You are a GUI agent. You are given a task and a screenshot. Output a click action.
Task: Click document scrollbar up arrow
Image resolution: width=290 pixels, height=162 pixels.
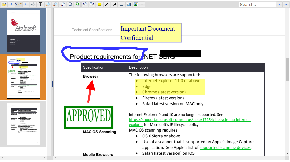pyautogui.click(x=287, y=10)
